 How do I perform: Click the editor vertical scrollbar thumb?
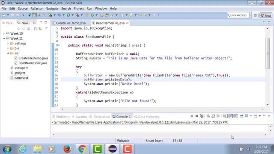268,53
